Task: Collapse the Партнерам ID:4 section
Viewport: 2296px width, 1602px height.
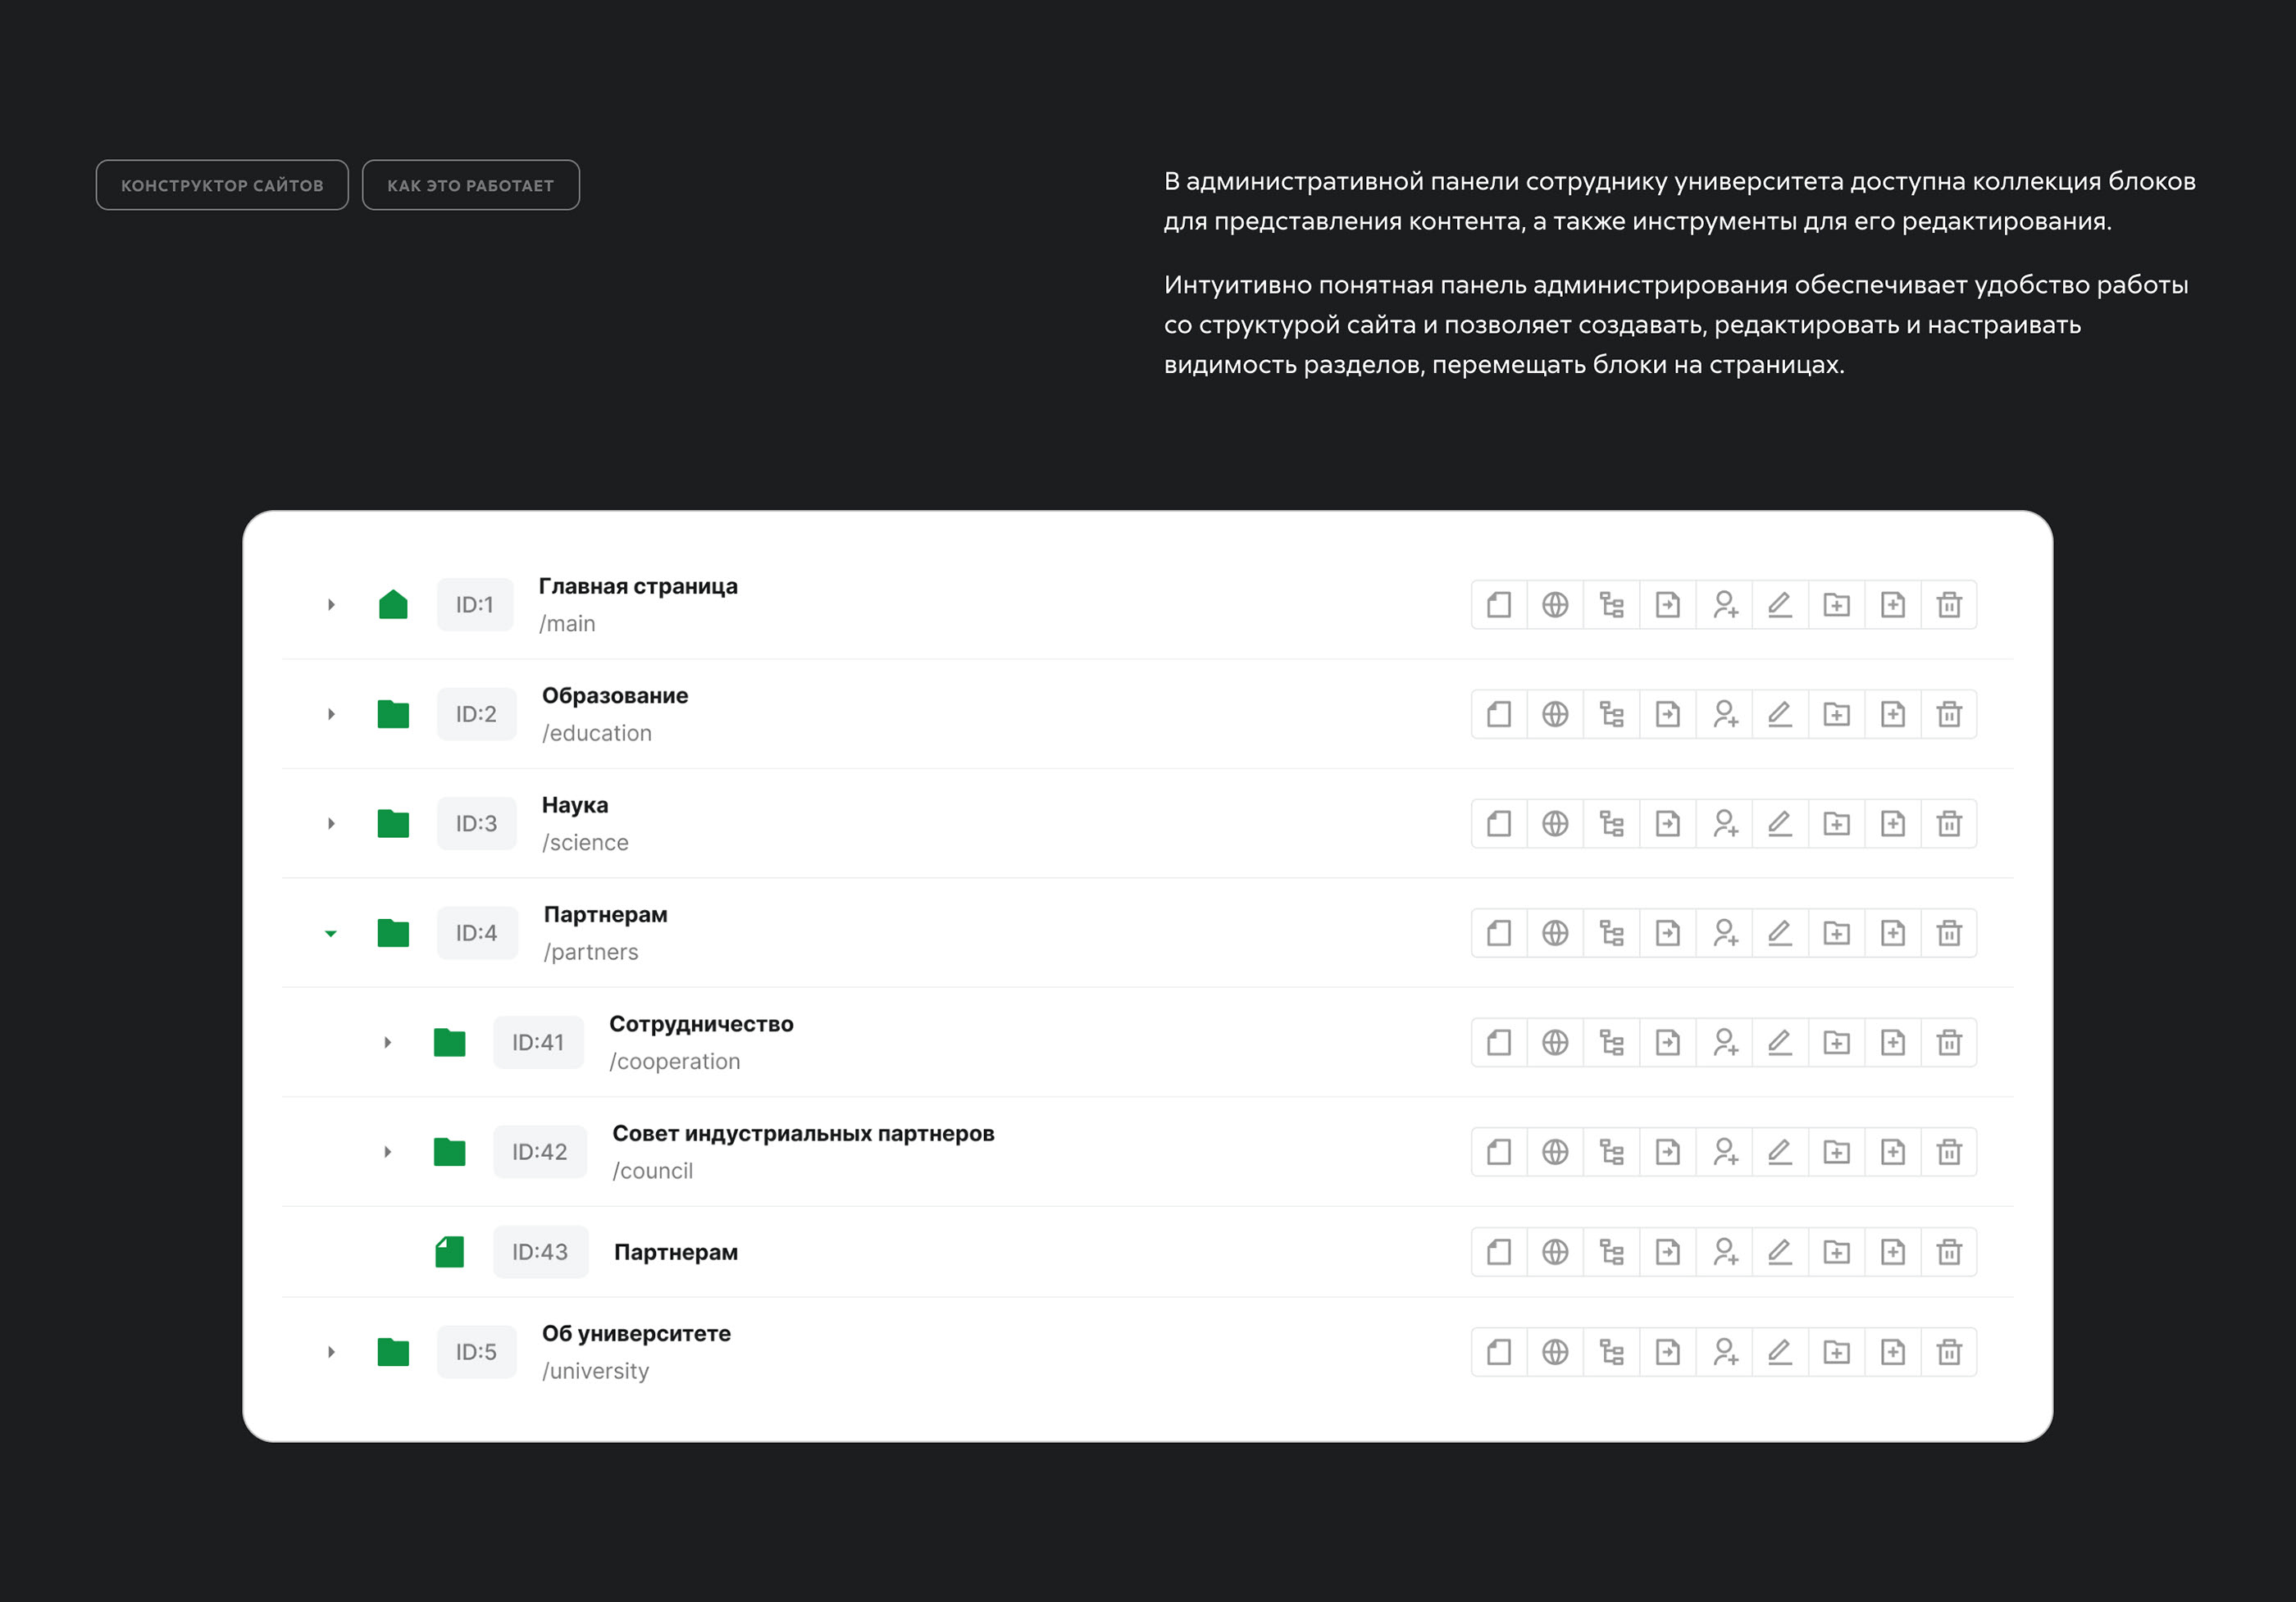Action: click(x=331, y=933)
